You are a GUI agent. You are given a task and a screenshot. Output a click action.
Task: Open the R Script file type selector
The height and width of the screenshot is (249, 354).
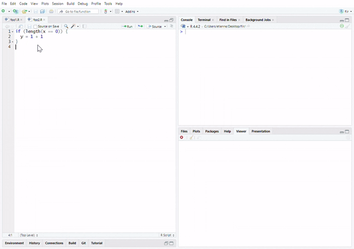(x=167, y=235)
